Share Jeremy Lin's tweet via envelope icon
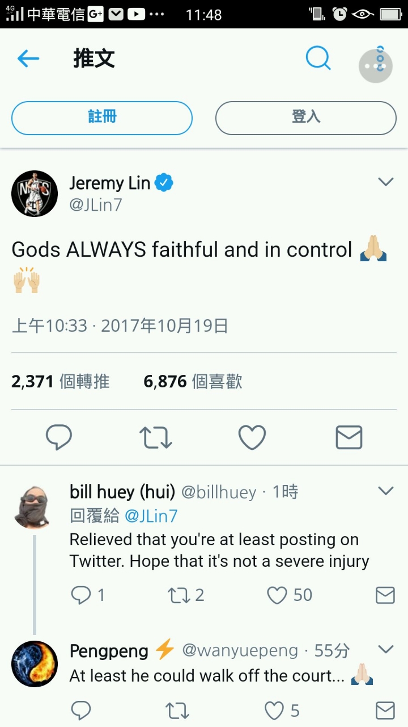Viewport: 408px width, 727px height. pyautogui.click(x=349, y=437)
